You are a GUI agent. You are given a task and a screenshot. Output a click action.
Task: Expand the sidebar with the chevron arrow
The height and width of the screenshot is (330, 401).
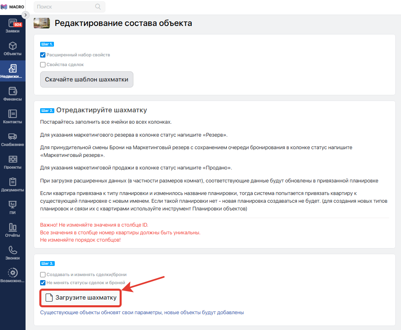[x=25, y=15]
